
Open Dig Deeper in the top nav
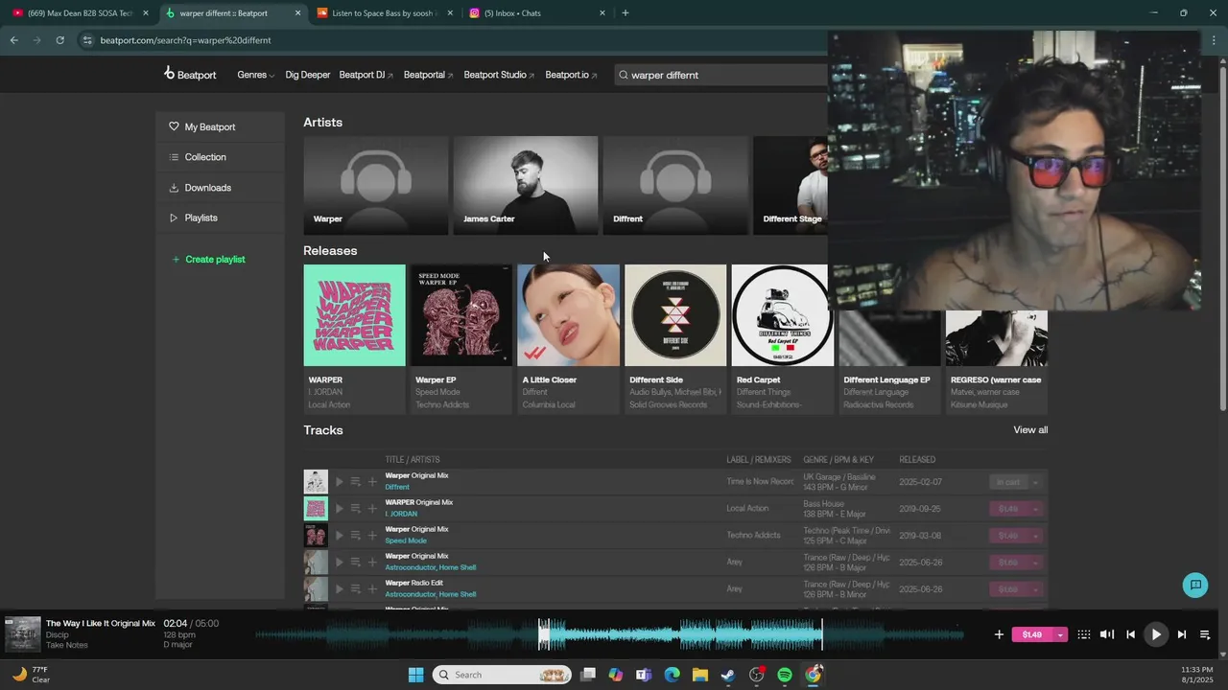click(x=307, y=75)
